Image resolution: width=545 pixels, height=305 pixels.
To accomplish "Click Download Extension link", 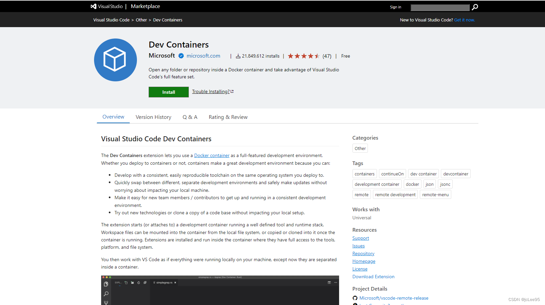I will pos(373,277).
